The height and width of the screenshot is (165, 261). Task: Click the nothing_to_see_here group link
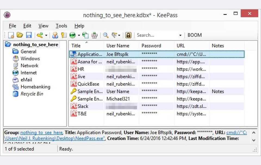(x=41, y=133)
